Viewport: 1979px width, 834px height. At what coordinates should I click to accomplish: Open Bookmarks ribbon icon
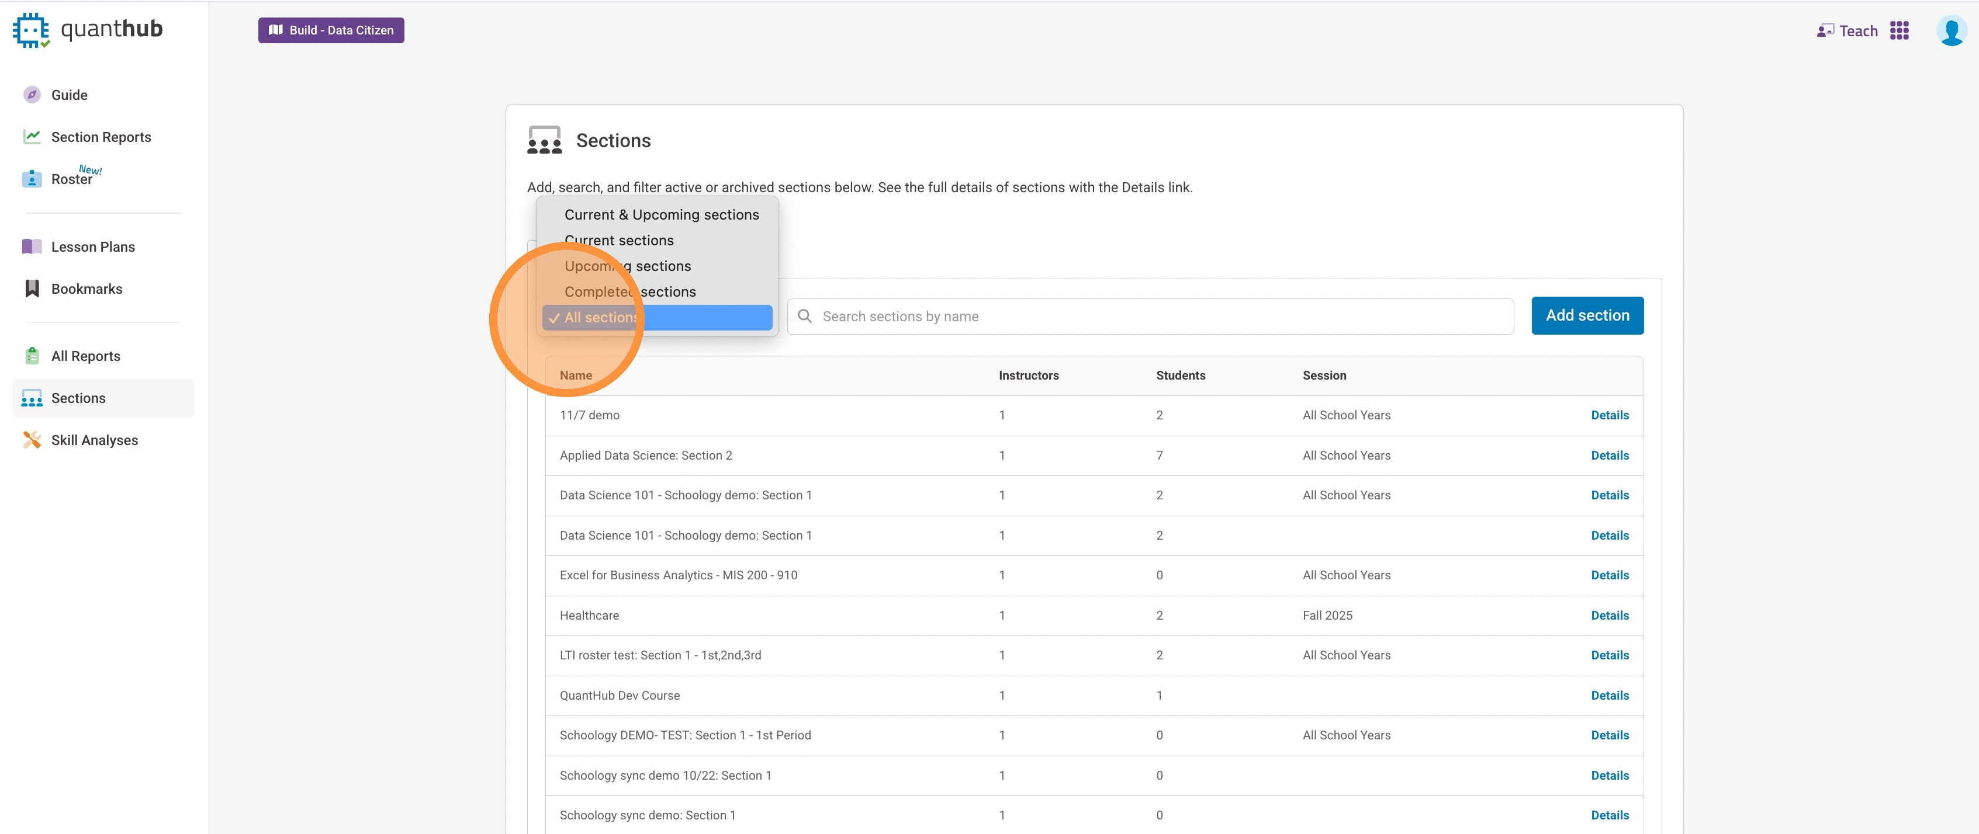[x=32, y=289]
